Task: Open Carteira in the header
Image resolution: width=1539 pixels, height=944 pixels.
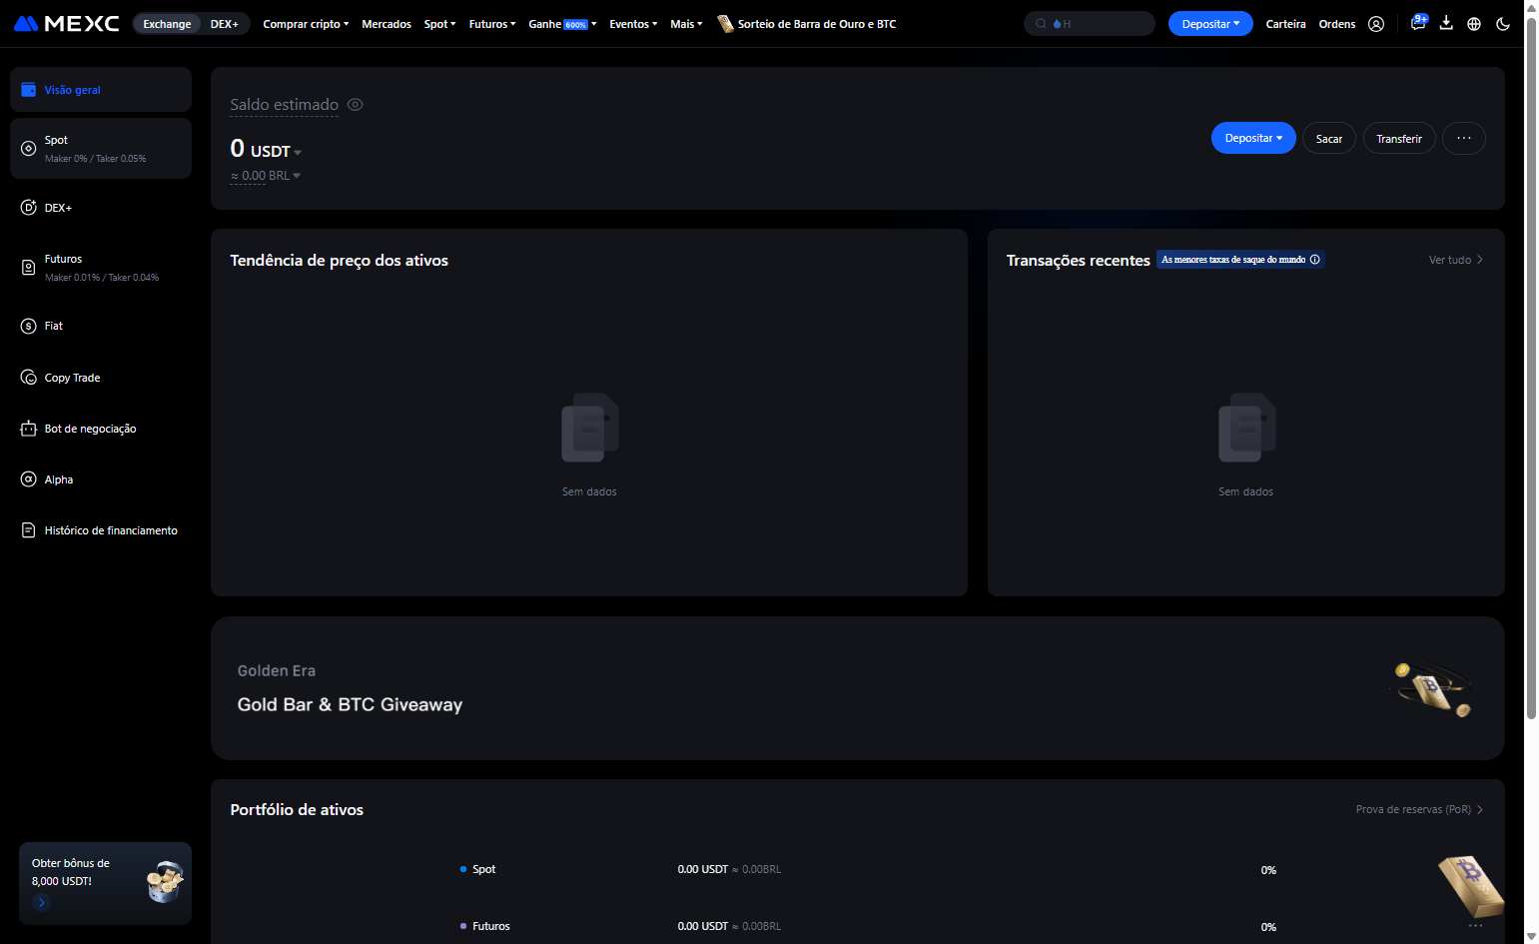Action: click(1285, 24)
